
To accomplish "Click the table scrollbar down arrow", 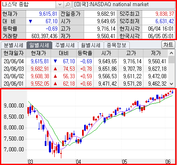I will [x=171, y=84].
